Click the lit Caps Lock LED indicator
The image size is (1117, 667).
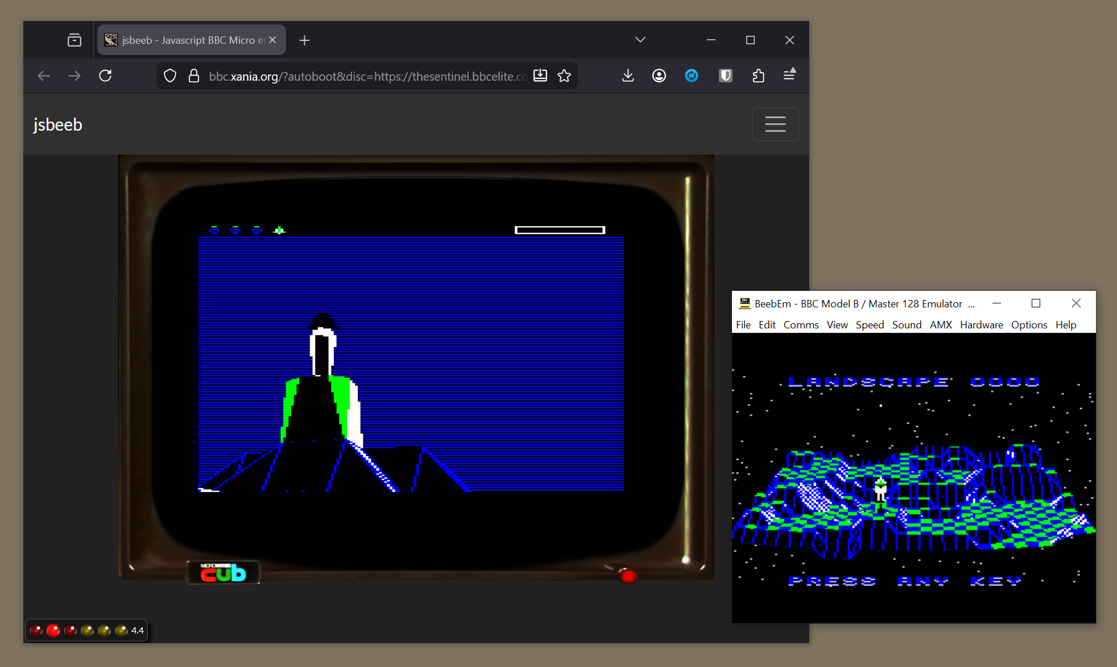[53, 630]
